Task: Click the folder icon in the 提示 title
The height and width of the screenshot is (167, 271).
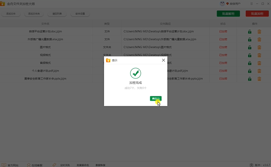Action: pyautogui.click(x=108, y=60)
